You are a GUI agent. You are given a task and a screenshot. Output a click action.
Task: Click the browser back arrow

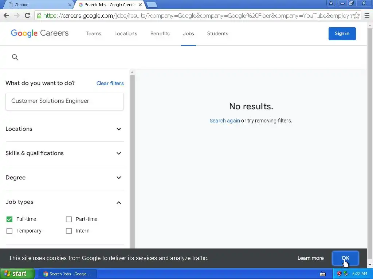pos(7,16)
